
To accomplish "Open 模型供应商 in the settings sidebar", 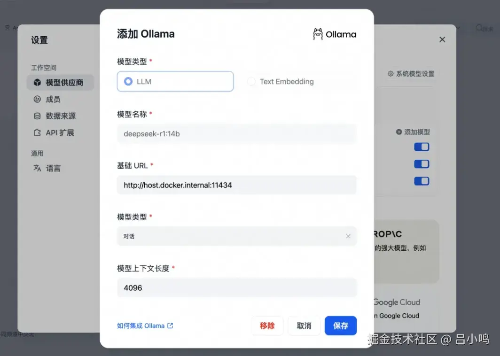I will (60, 83).
